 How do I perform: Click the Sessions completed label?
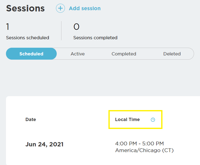point(95,38)
